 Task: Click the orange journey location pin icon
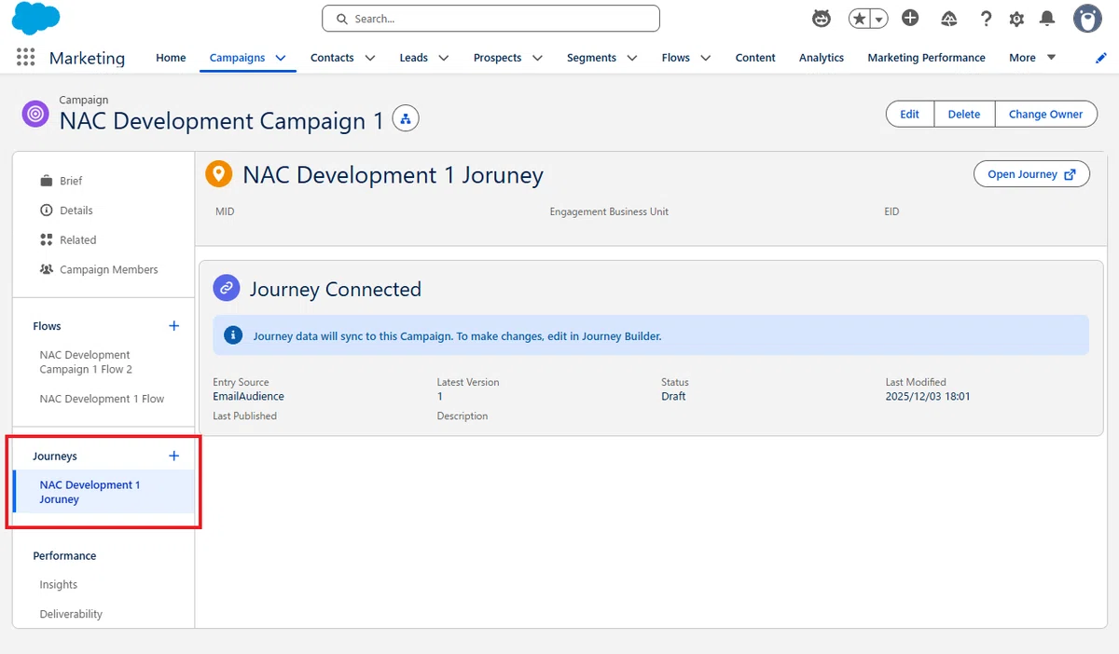[219, 174]
